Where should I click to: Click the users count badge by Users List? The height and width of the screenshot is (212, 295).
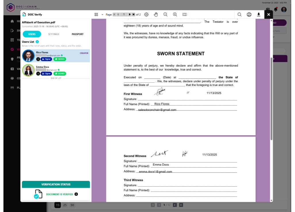coord(37,42)
